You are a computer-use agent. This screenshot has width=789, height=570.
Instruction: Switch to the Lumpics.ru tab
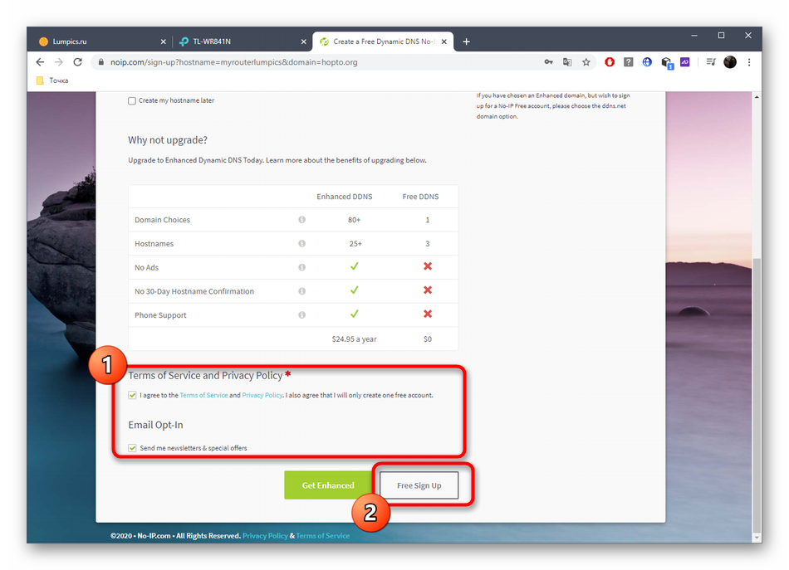100,41
